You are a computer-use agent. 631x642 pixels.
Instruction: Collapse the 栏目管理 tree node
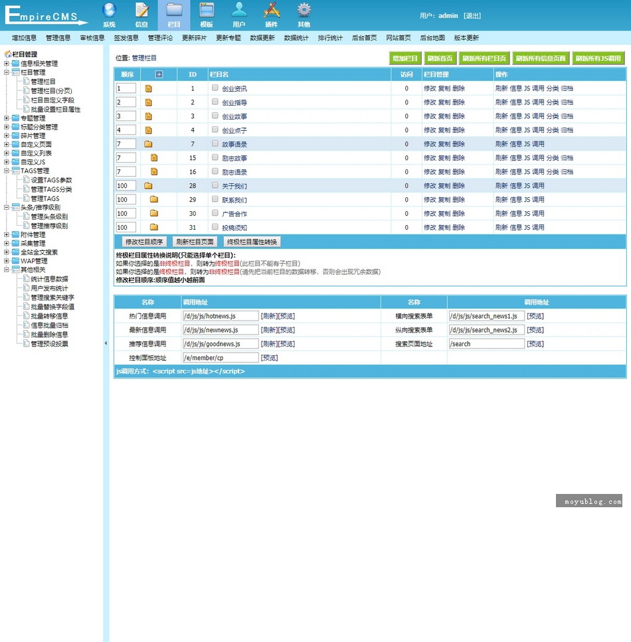tap(7, 72)
